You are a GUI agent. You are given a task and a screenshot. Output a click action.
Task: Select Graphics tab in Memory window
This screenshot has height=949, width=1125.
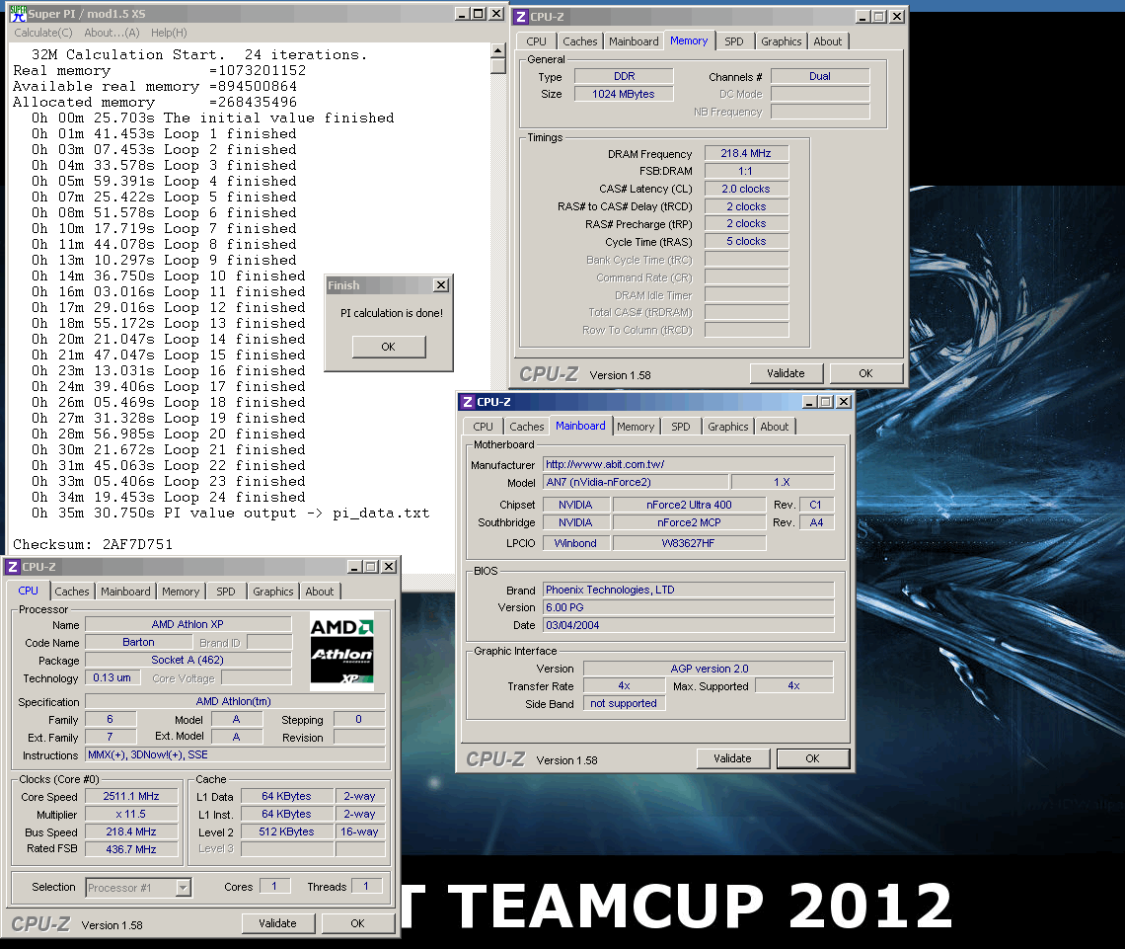click(782, 41)
